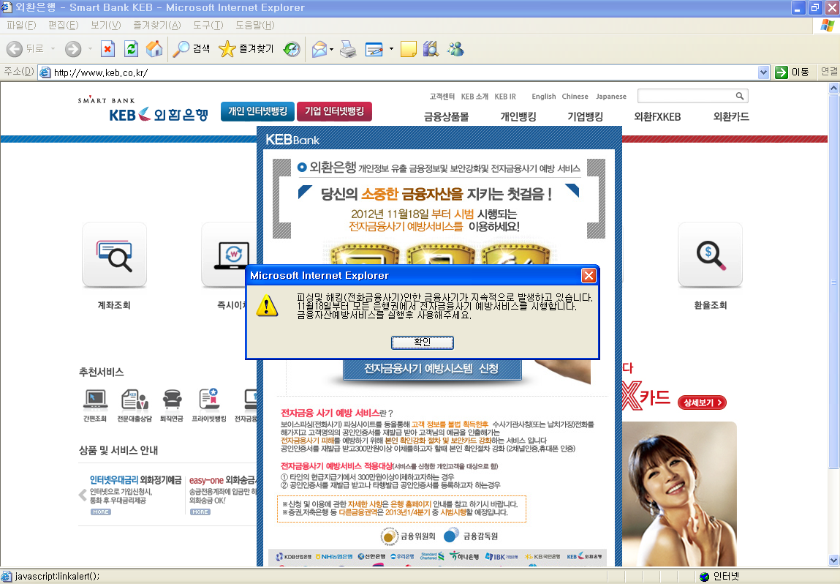The width and height of the screenshot is (840, 584).
Task: Click inside the site search input field
Action: click(686, 96)
